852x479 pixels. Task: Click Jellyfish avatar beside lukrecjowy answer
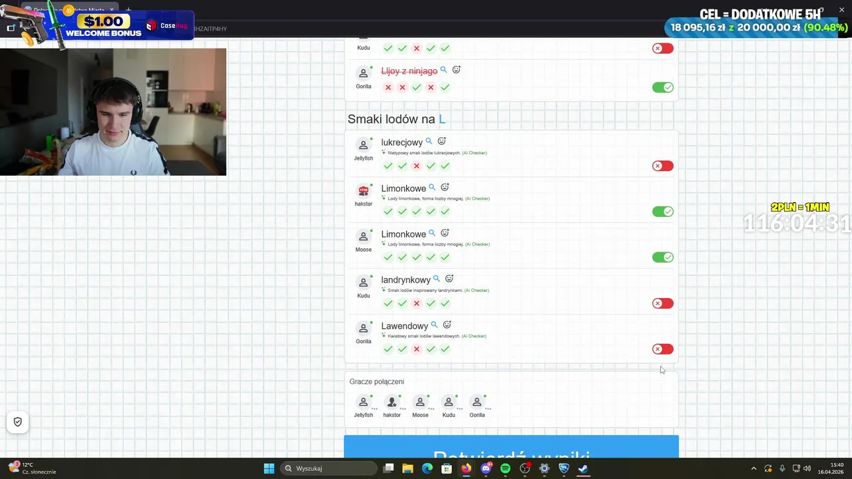click(363, 144)
